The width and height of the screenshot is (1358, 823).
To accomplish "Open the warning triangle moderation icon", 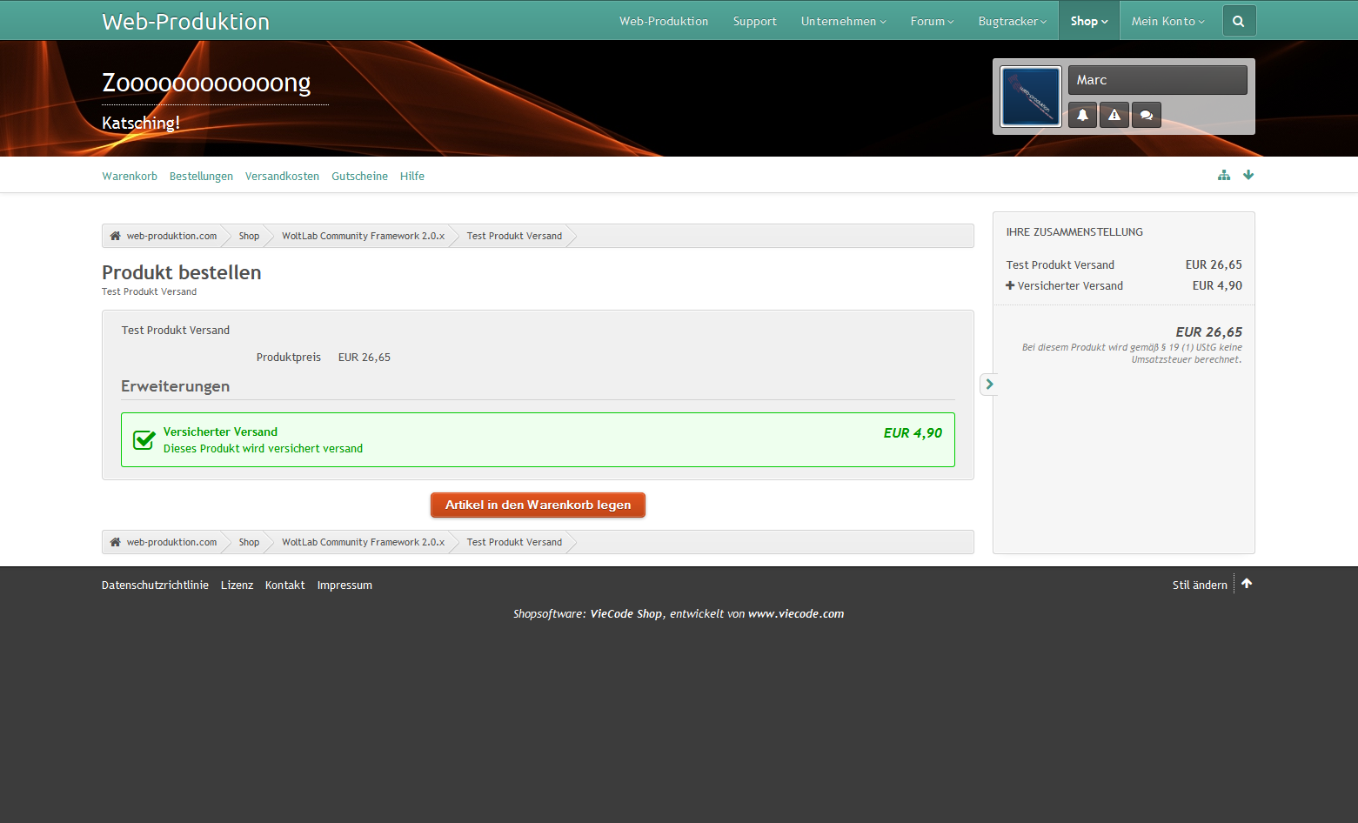I will click(x=1114, y=115).
